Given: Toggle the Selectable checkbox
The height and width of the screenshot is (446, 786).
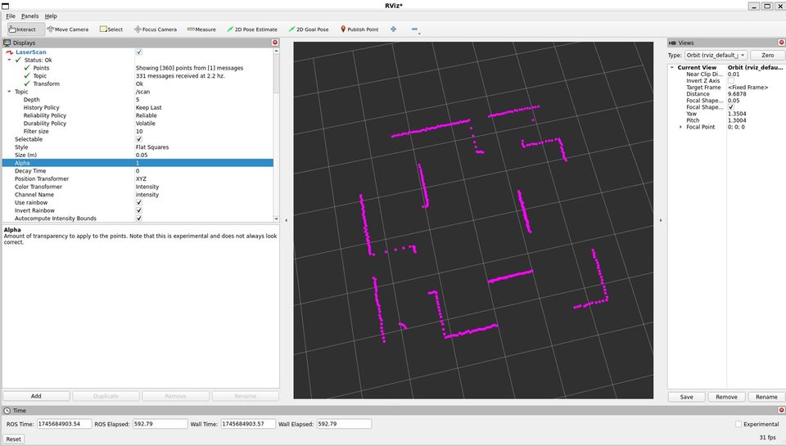Looking at the screenshot, I should (139, 139).
